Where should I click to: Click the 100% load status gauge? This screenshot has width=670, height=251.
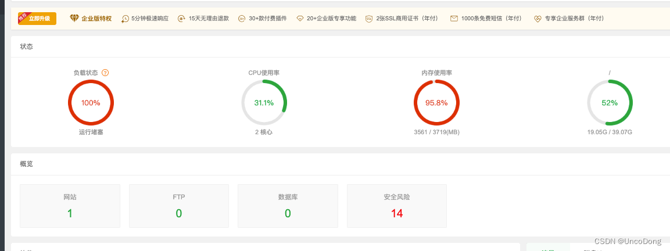(91, 103)
